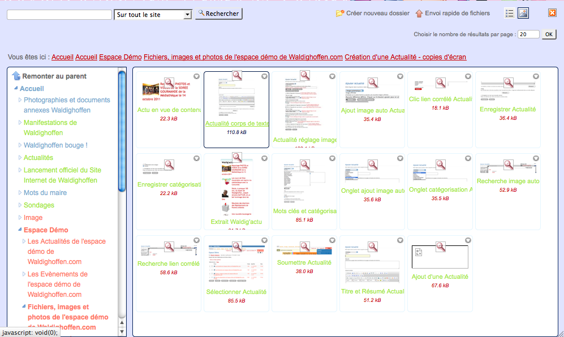Screen dimensions: 564x337
Task: Open options arrow on Actualité corps de texte
Action: pos(264,76)
